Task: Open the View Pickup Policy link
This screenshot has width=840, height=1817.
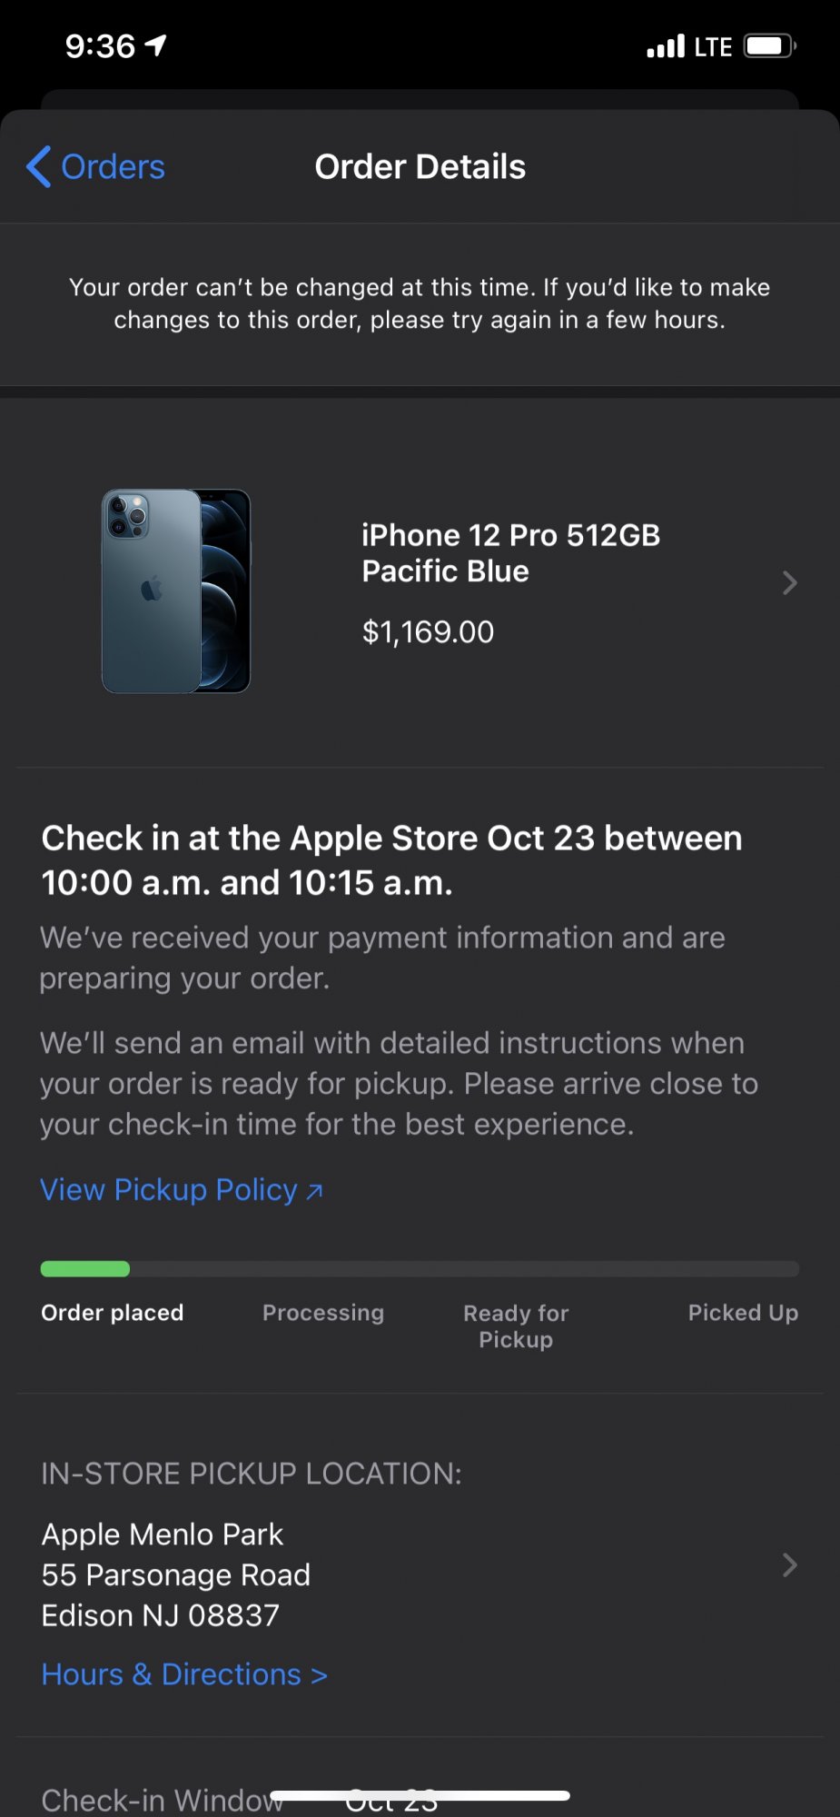Action: (x=169, y=1190)
